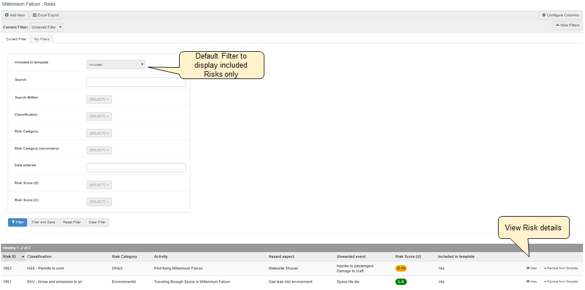585x290 pixels.
Task: Click the Date entered input field
Action: tap(136, 168)
